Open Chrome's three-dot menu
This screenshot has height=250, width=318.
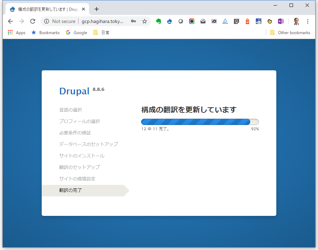coord(308,21)
